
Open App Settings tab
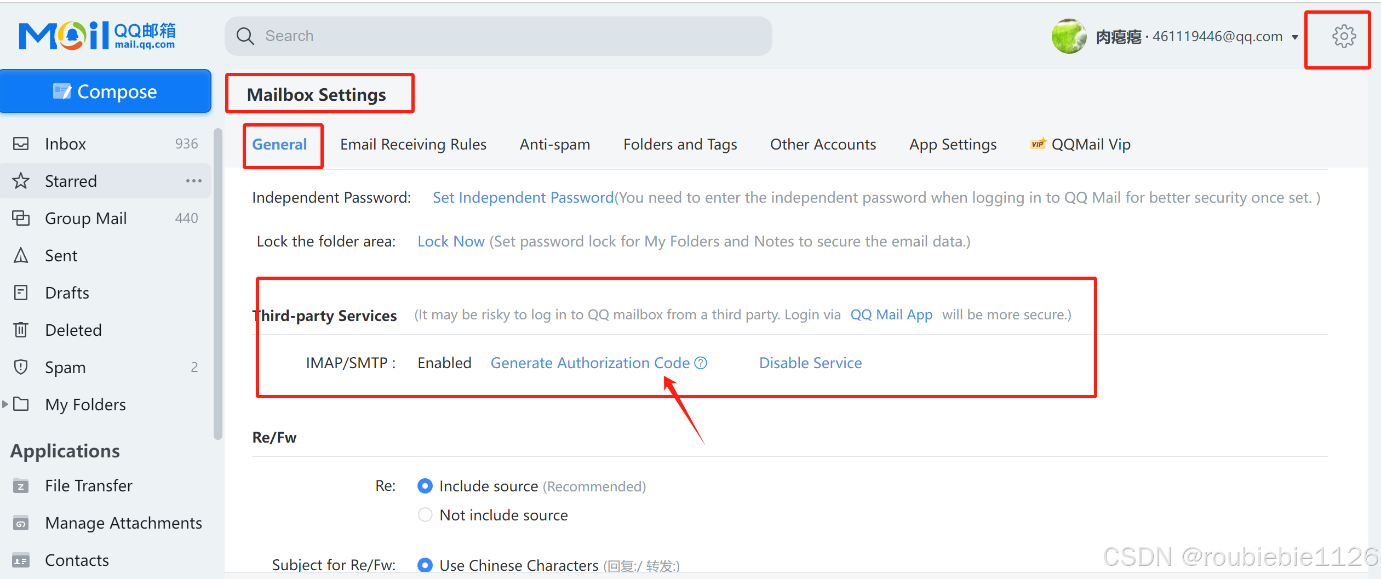[953, 144]
